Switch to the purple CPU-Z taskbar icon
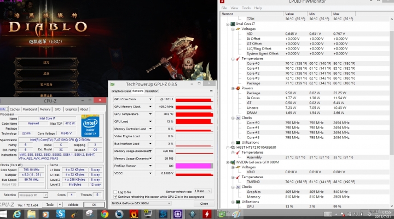Image resolution: width=394 pixels, height=219 pixels. (178, 214)
